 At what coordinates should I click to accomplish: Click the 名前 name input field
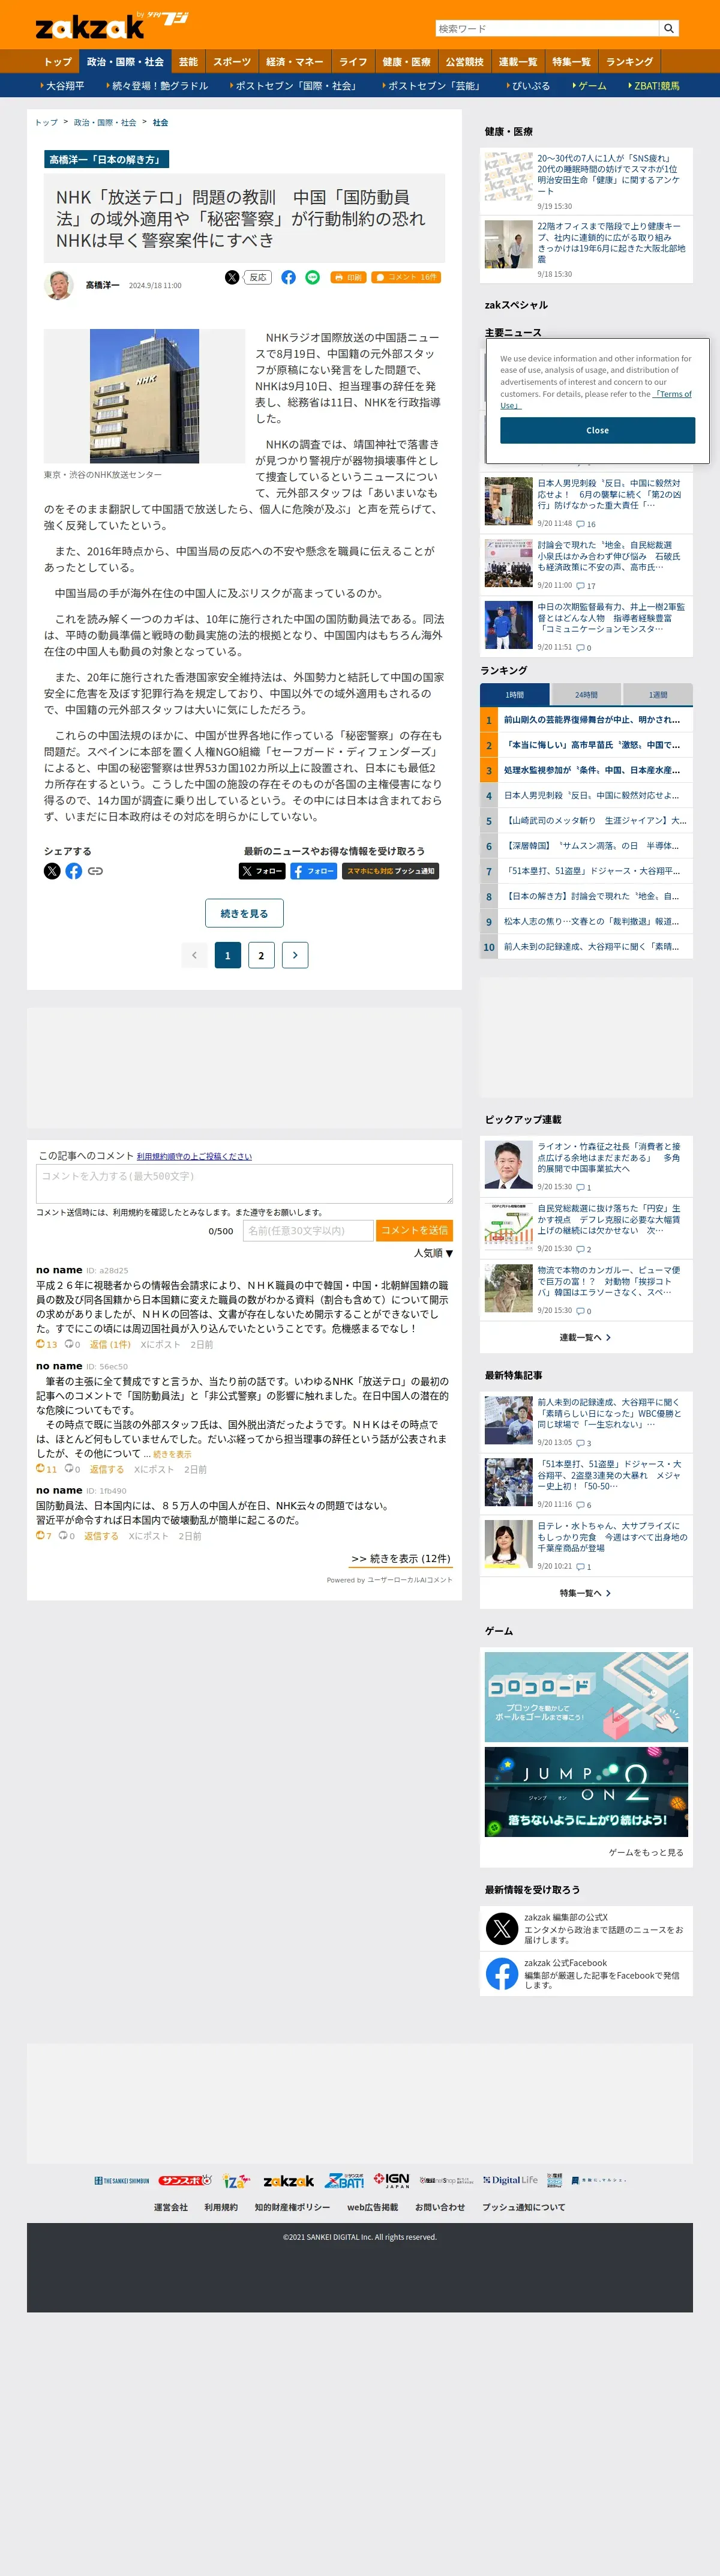point(308,1231)
